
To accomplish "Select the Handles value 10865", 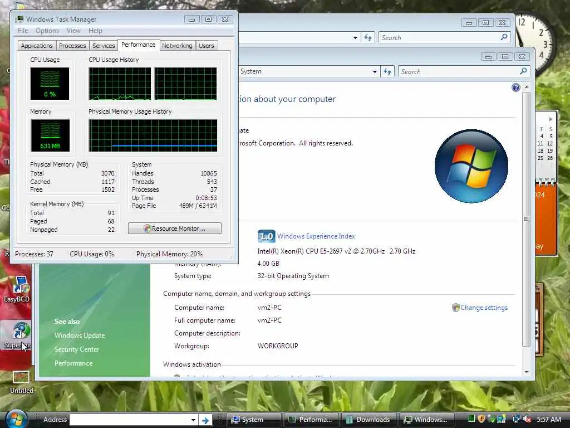I will (209, 173).
